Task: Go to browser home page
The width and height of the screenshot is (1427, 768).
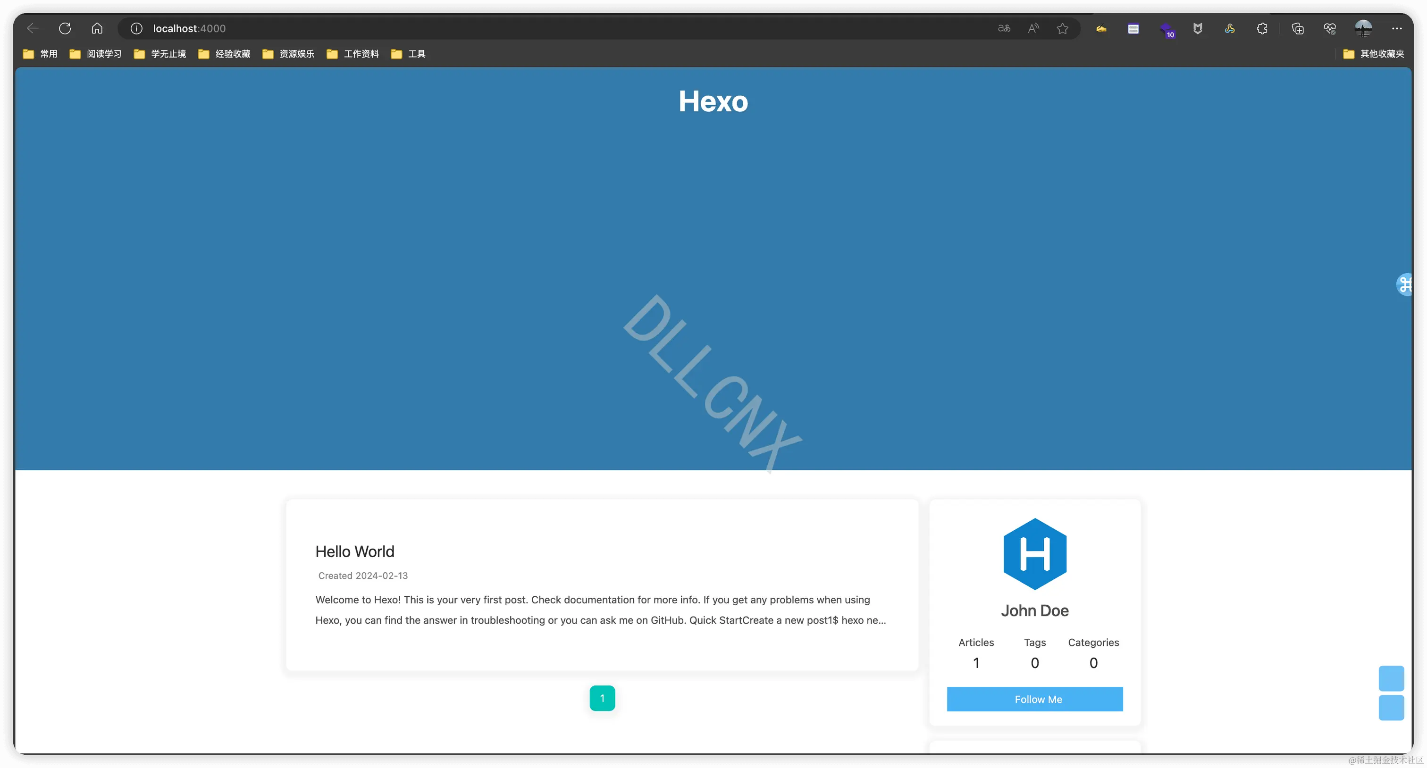Action: (x=97, y=28)
